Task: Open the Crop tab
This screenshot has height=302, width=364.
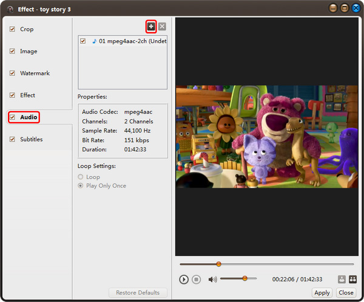Action: tap(27, 29)
